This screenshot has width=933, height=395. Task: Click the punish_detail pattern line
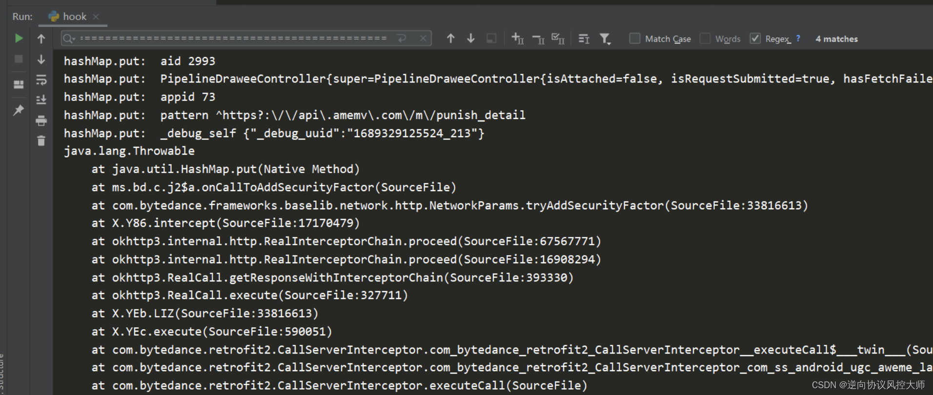point(295,115)
